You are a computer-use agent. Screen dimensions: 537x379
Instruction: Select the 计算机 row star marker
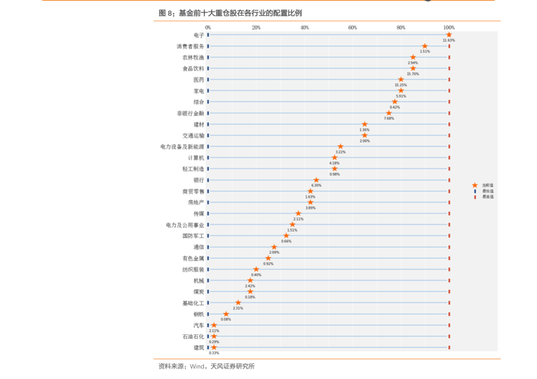[x=334, y=158]
